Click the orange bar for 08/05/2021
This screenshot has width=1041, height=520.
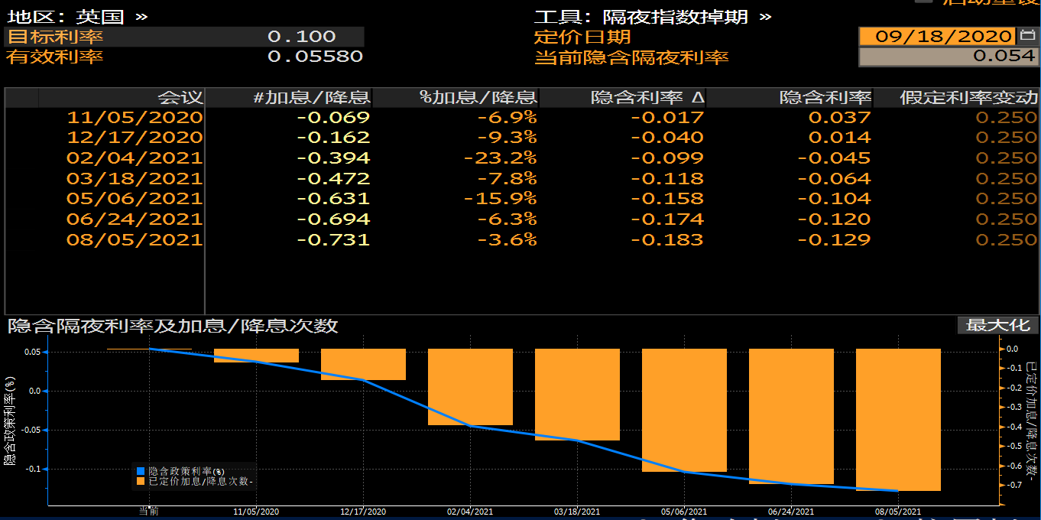898,420
